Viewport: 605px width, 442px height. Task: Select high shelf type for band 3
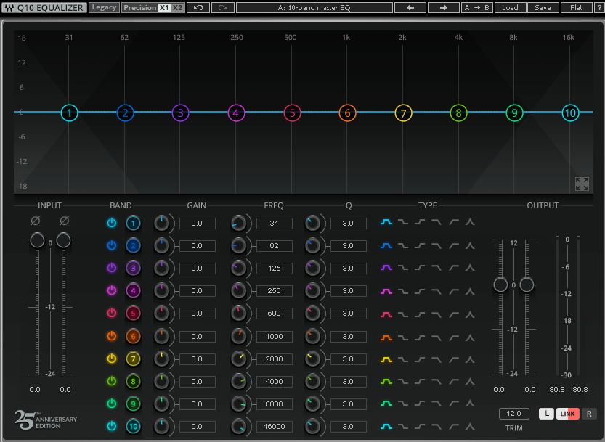click(x=420, y=267)
